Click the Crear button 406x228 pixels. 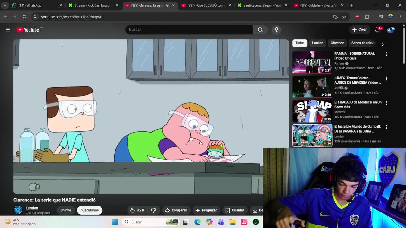coord(359,29)
